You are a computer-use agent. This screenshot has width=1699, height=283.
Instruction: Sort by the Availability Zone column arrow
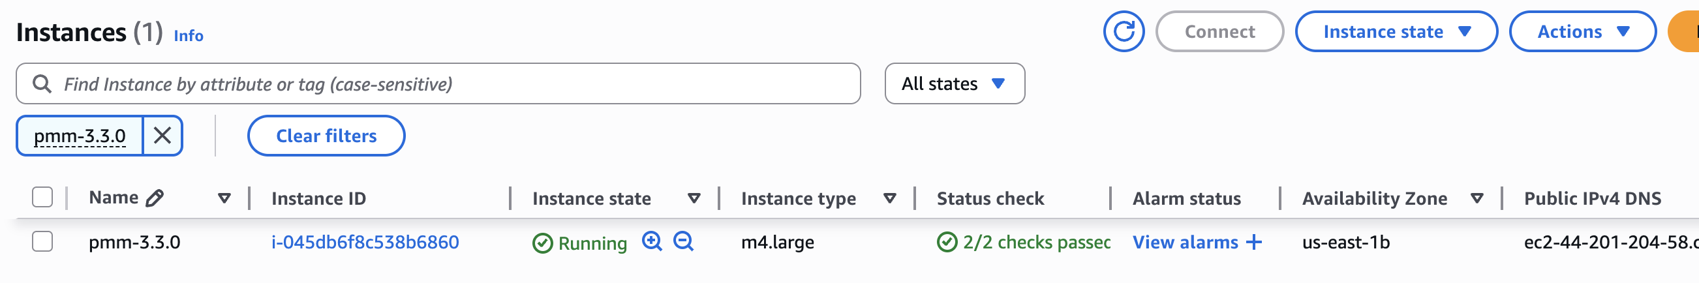coord(1477,198)
